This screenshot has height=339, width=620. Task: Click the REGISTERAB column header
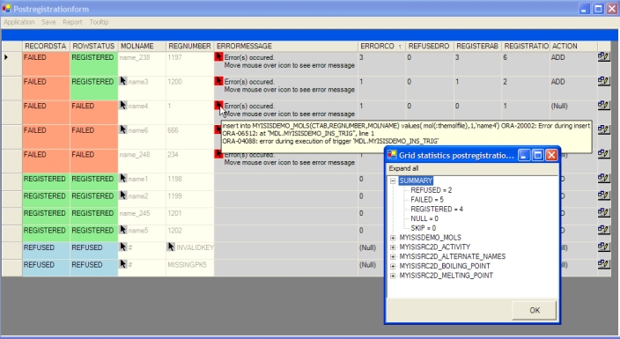pos(477,47)
